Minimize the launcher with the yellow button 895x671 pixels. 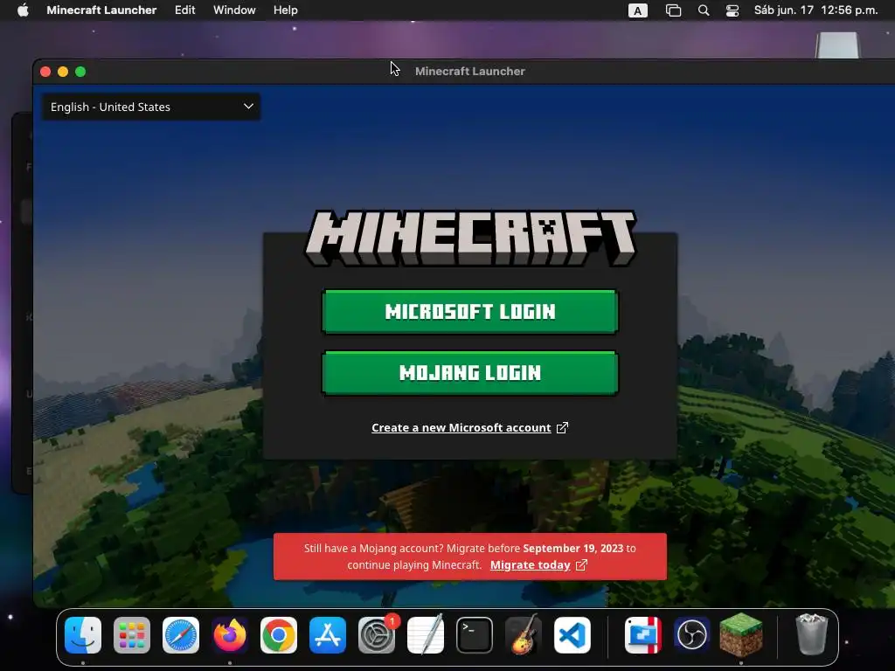coord(63,72)
